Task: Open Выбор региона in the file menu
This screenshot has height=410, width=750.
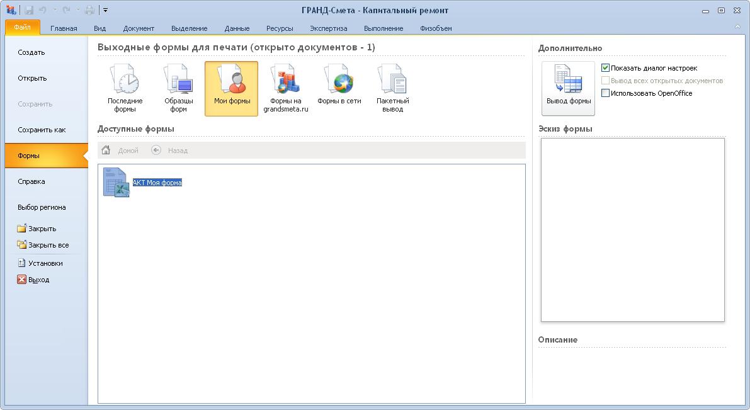Action: click(47, 208)
